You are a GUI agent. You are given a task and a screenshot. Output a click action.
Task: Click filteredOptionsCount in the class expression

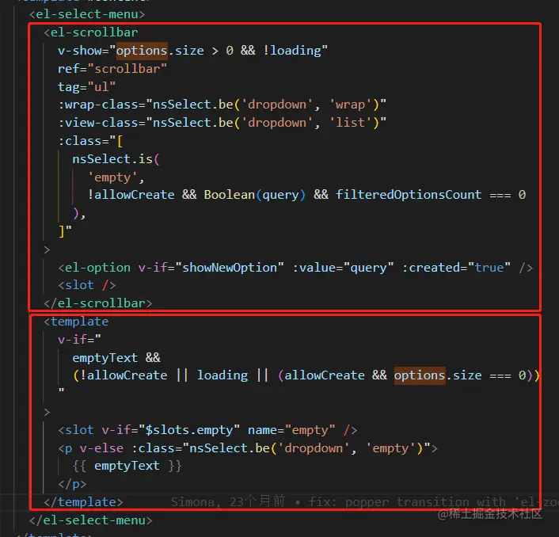409,195
